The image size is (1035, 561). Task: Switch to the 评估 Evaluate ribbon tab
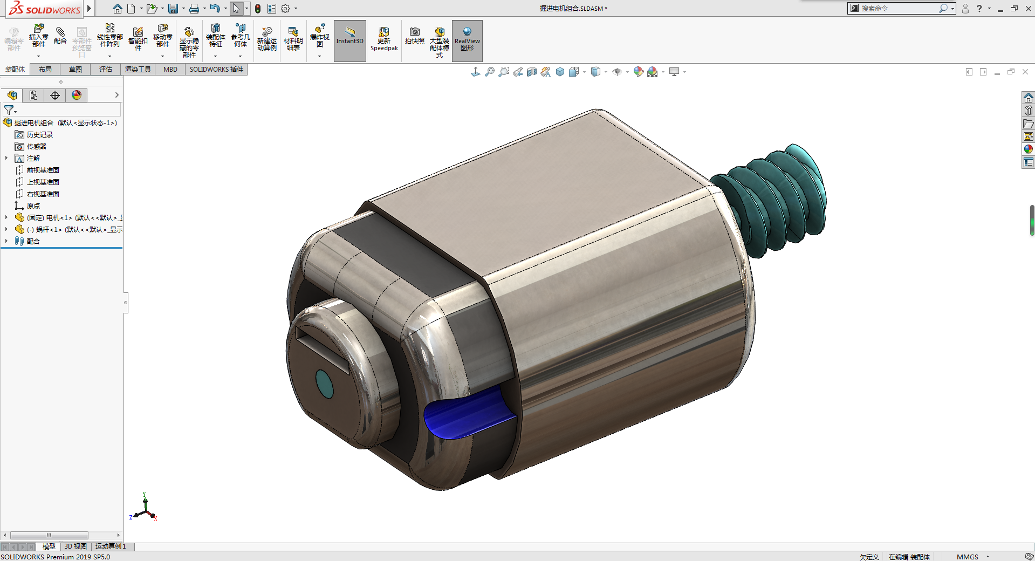(105, 69)
